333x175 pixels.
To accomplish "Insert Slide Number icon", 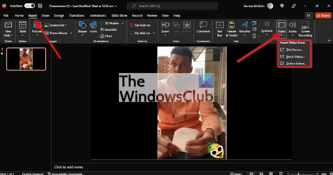I will [254, 29].
